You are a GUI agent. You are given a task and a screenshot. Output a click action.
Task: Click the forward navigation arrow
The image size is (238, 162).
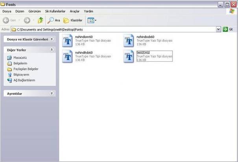27,20
